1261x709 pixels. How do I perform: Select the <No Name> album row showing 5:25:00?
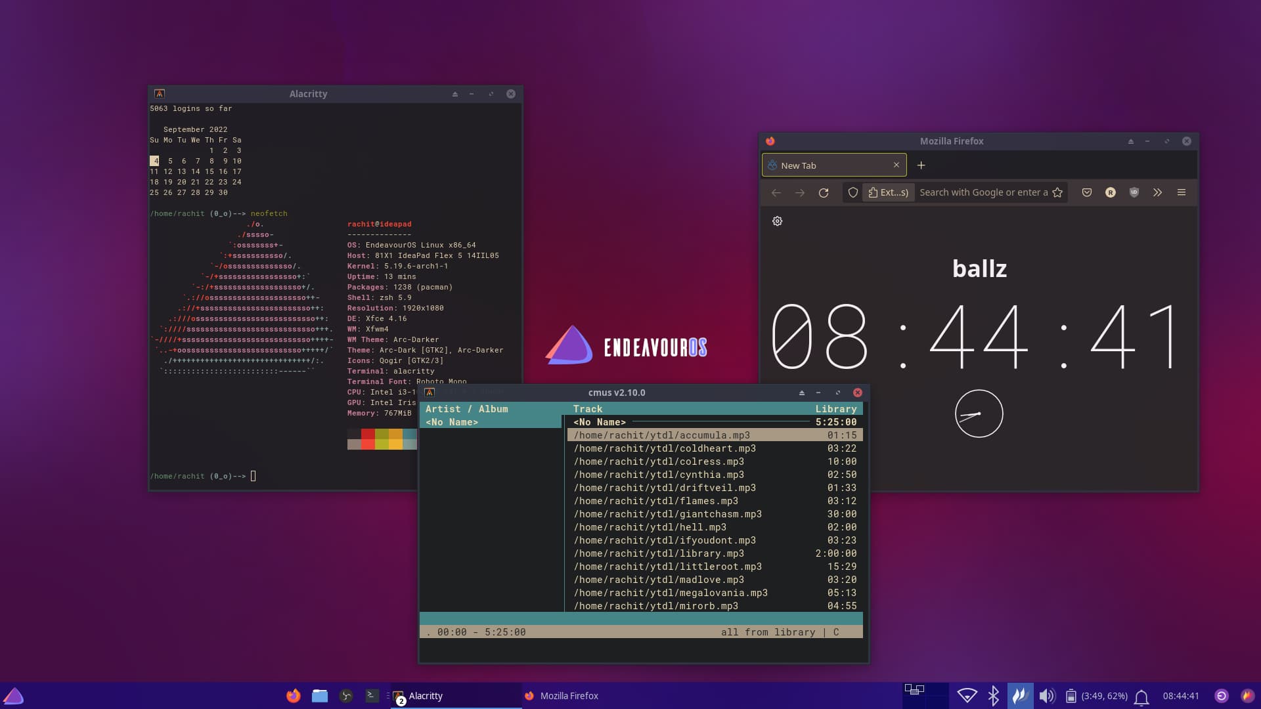click(x=715, y=422)
